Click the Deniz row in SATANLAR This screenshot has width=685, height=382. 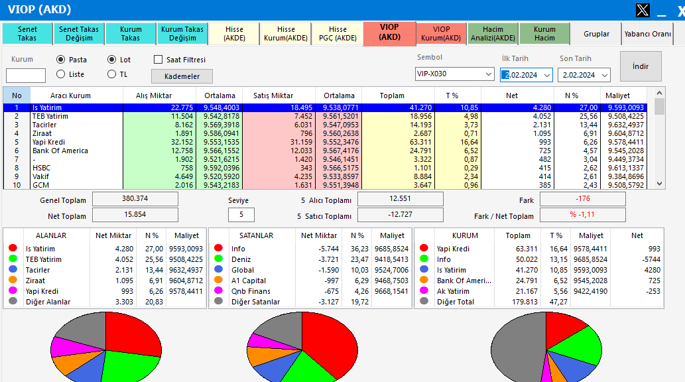pos(310,259)
